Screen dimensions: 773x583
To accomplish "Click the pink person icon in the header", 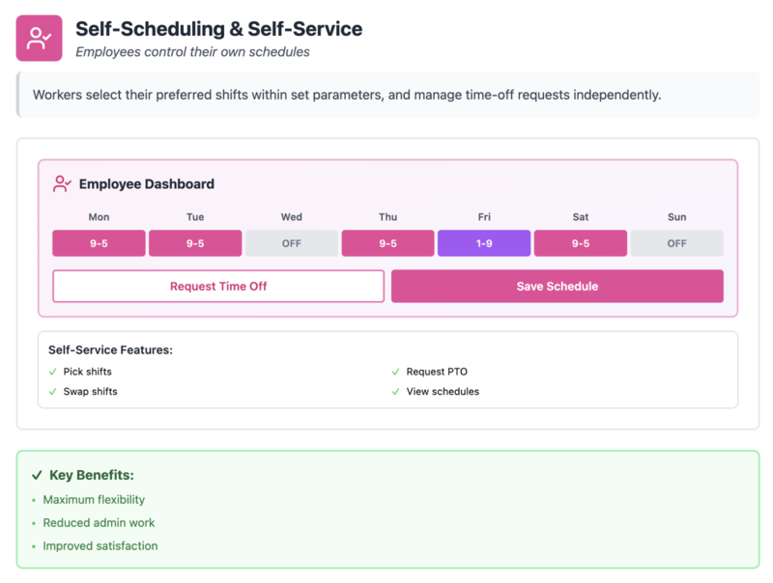I will (x=39, y=39).
